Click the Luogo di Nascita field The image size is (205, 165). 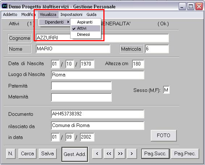click(x=98, y=75)
